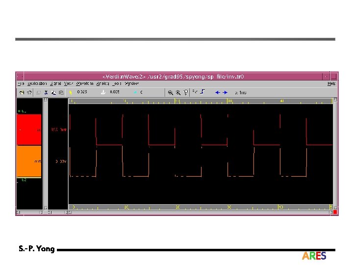Open the Help menu

tap(331, 83)
